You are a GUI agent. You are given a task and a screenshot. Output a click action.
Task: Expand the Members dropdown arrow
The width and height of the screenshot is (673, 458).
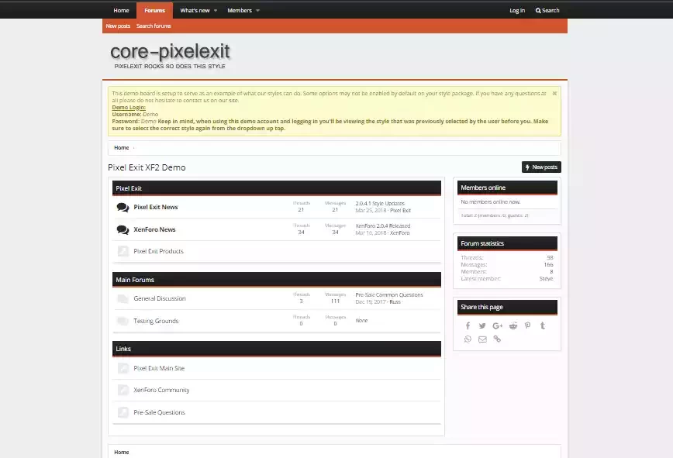coord(257,10)
